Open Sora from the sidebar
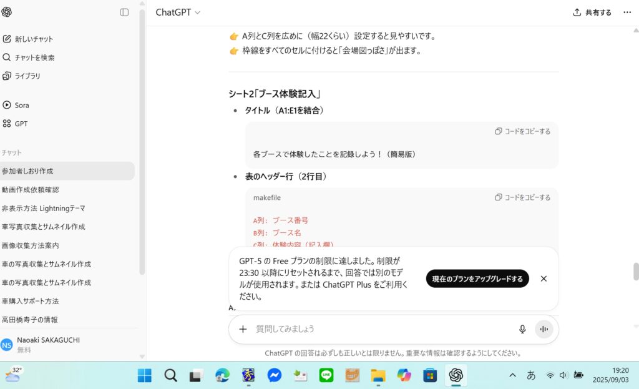This screenshot has width=639, height=389. (16, 105)
